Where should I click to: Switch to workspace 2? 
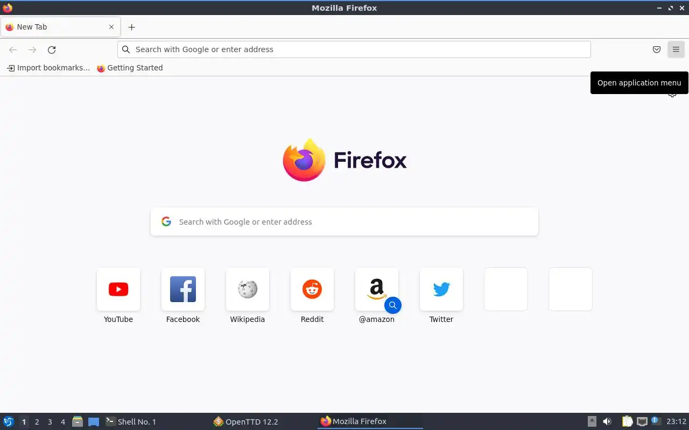tap(37, 422)
